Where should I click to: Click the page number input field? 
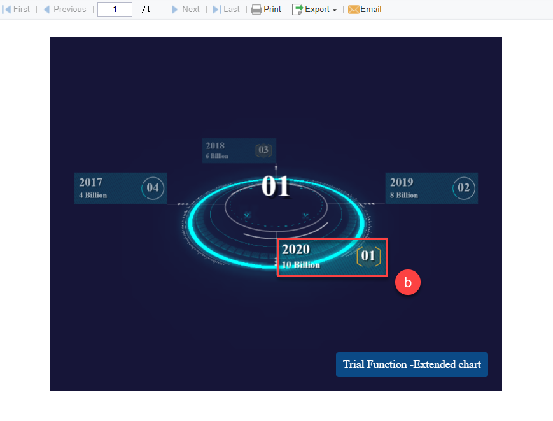pos(115,9)
